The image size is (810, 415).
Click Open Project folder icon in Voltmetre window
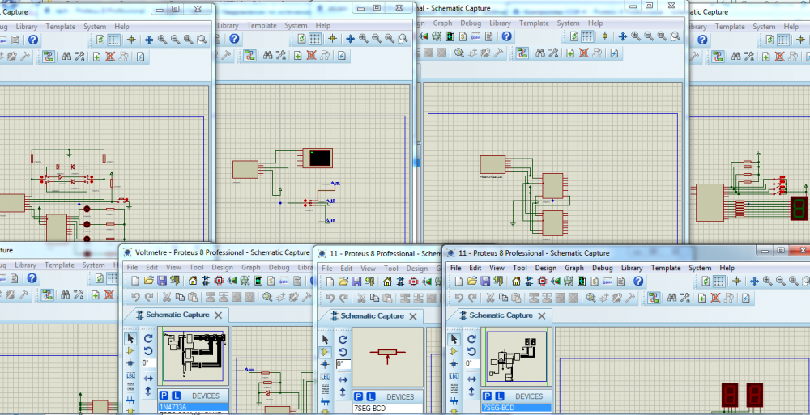pos(148,281)
